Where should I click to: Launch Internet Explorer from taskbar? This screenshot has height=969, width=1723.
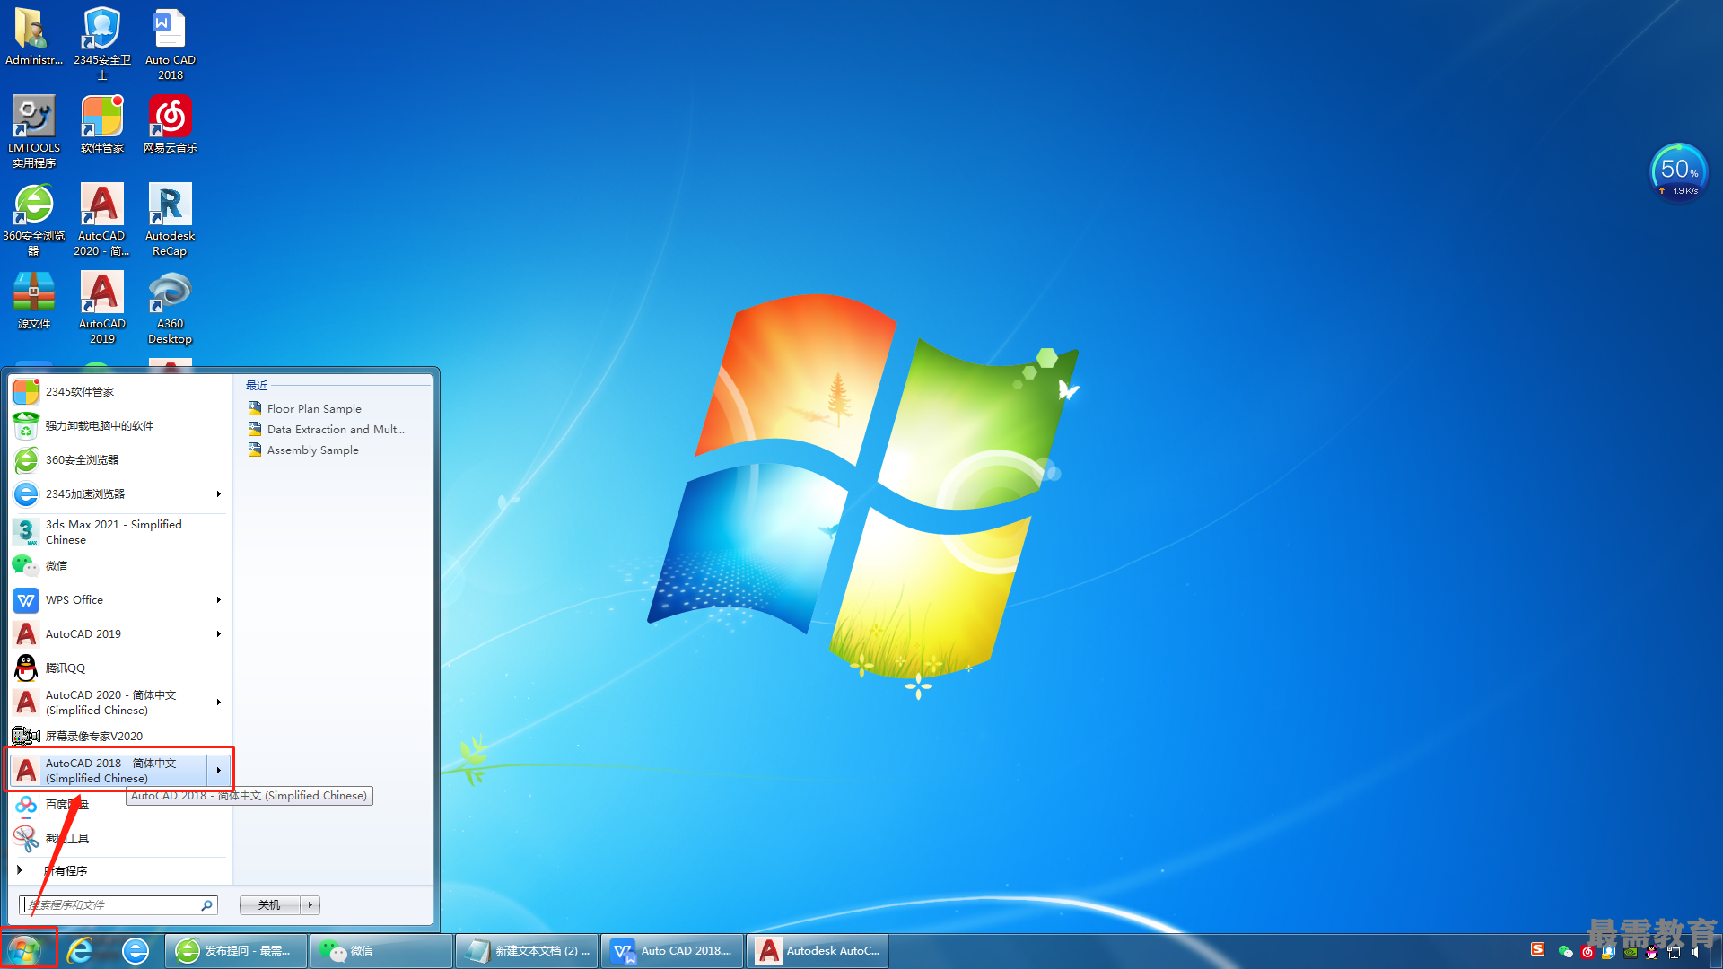coord(81,950)
